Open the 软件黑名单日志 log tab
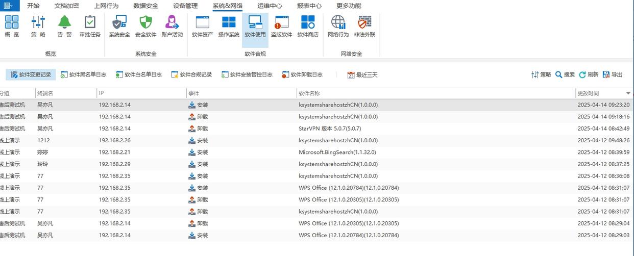The height and width of the screenshot is (256, 634). point(84,75)
